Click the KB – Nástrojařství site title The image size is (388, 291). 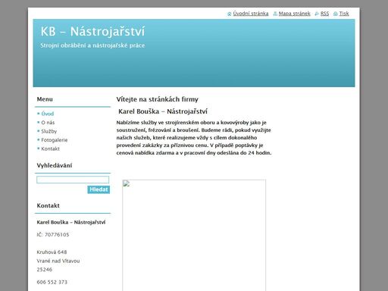[x=92, y=32]
